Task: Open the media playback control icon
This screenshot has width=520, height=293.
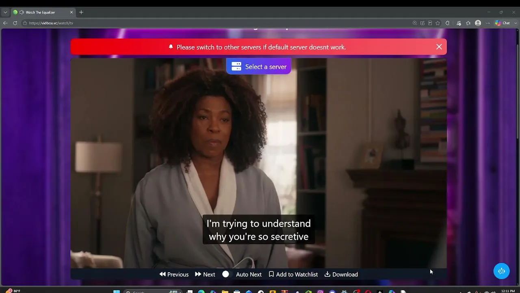Action: tap(458, 23)
